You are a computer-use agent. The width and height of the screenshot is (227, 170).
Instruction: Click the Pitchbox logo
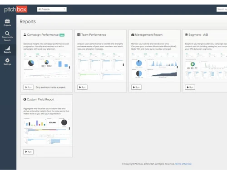[x=15, y=10]
